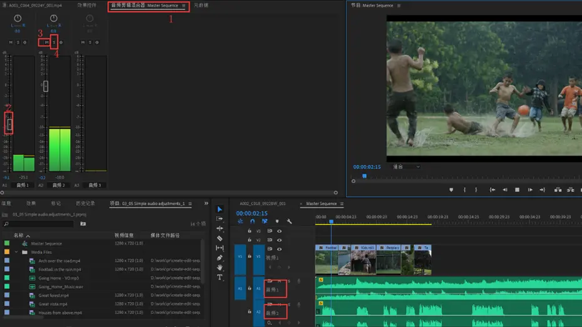Switch to the 效果控件 tab
The image size is (582, 327).
[86, 6]
